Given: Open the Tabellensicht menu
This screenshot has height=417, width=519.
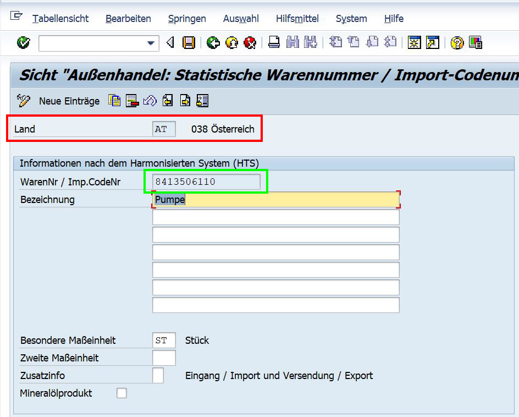Looking at the screenshot, I should click(x=60, y=19).
